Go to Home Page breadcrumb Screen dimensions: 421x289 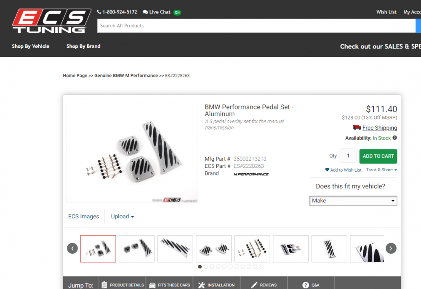[x=75, y=76]
